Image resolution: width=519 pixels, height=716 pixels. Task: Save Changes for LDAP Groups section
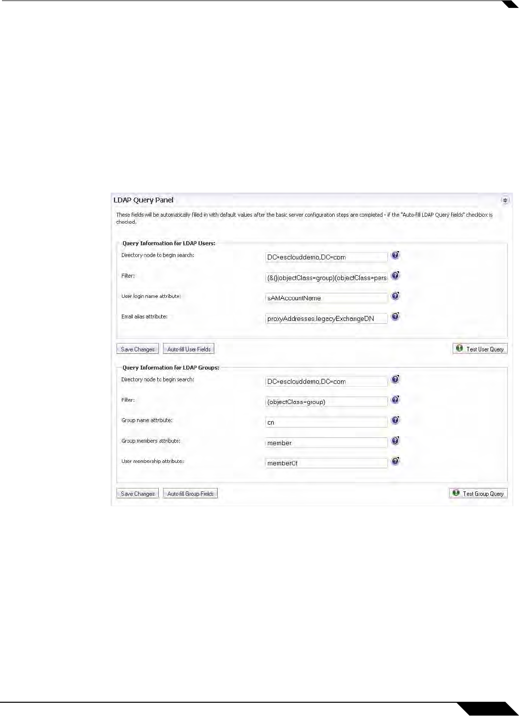tap(138, 494)
